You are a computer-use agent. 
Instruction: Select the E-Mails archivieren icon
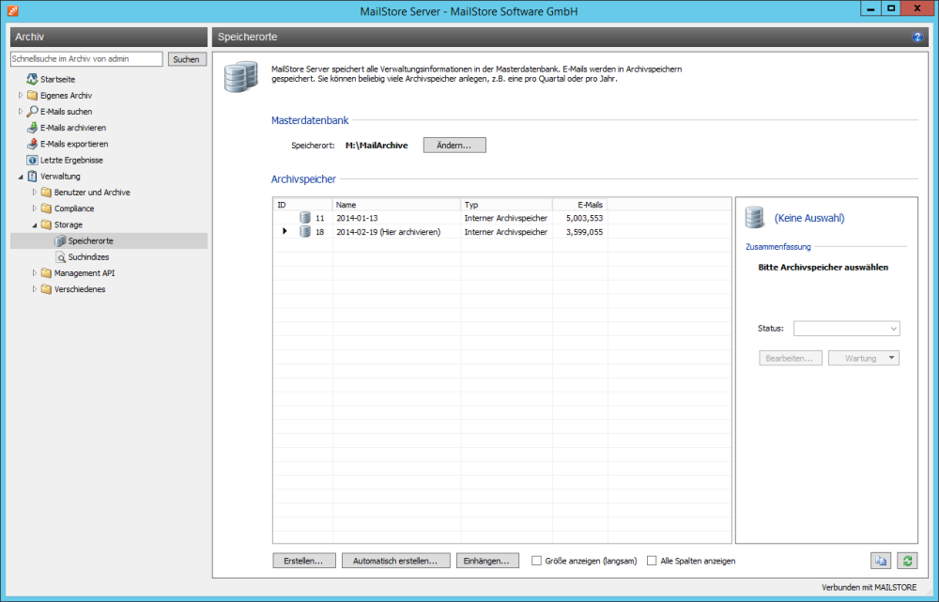[32, 128]
